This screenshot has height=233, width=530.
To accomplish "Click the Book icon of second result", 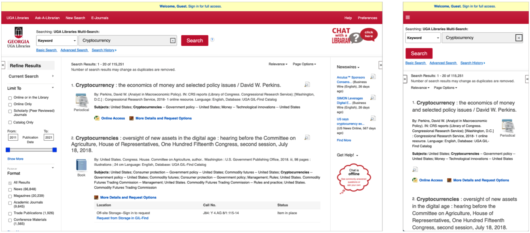I will [81, 166].
